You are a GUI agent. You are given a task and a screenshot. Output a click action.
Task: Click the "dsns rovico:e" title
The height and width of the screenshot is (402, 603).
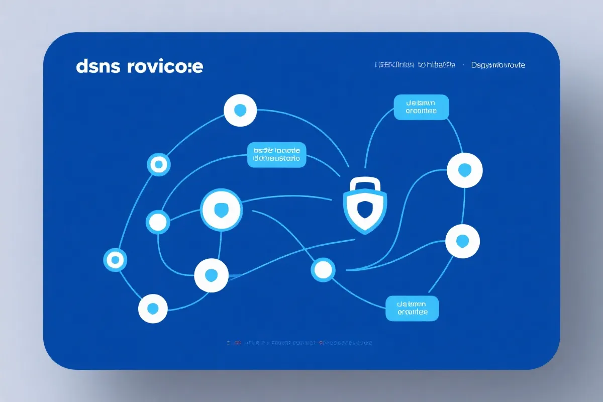(x=140, y=67)
